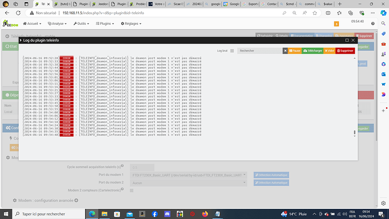Close the Log du plugin teleinfo dialog

353,40
